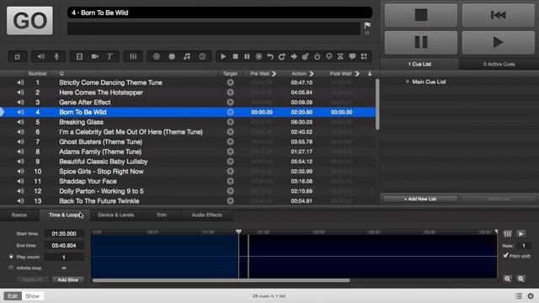Switch to Show mode
The height and width of the screenshot is (303, 539).
click(32, 295)
